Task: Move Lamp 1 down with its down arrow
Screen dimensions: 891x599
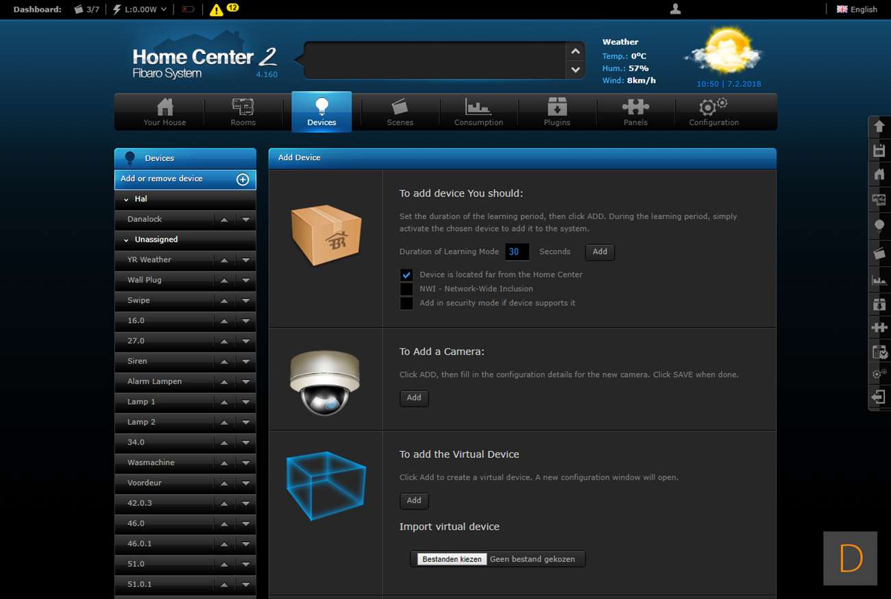Action: coord(245,402)
